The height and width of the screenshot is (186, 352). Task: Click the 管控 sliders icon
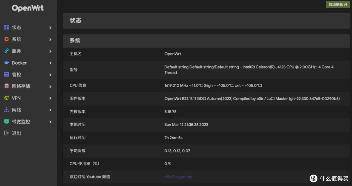click(x=7, y=74)
